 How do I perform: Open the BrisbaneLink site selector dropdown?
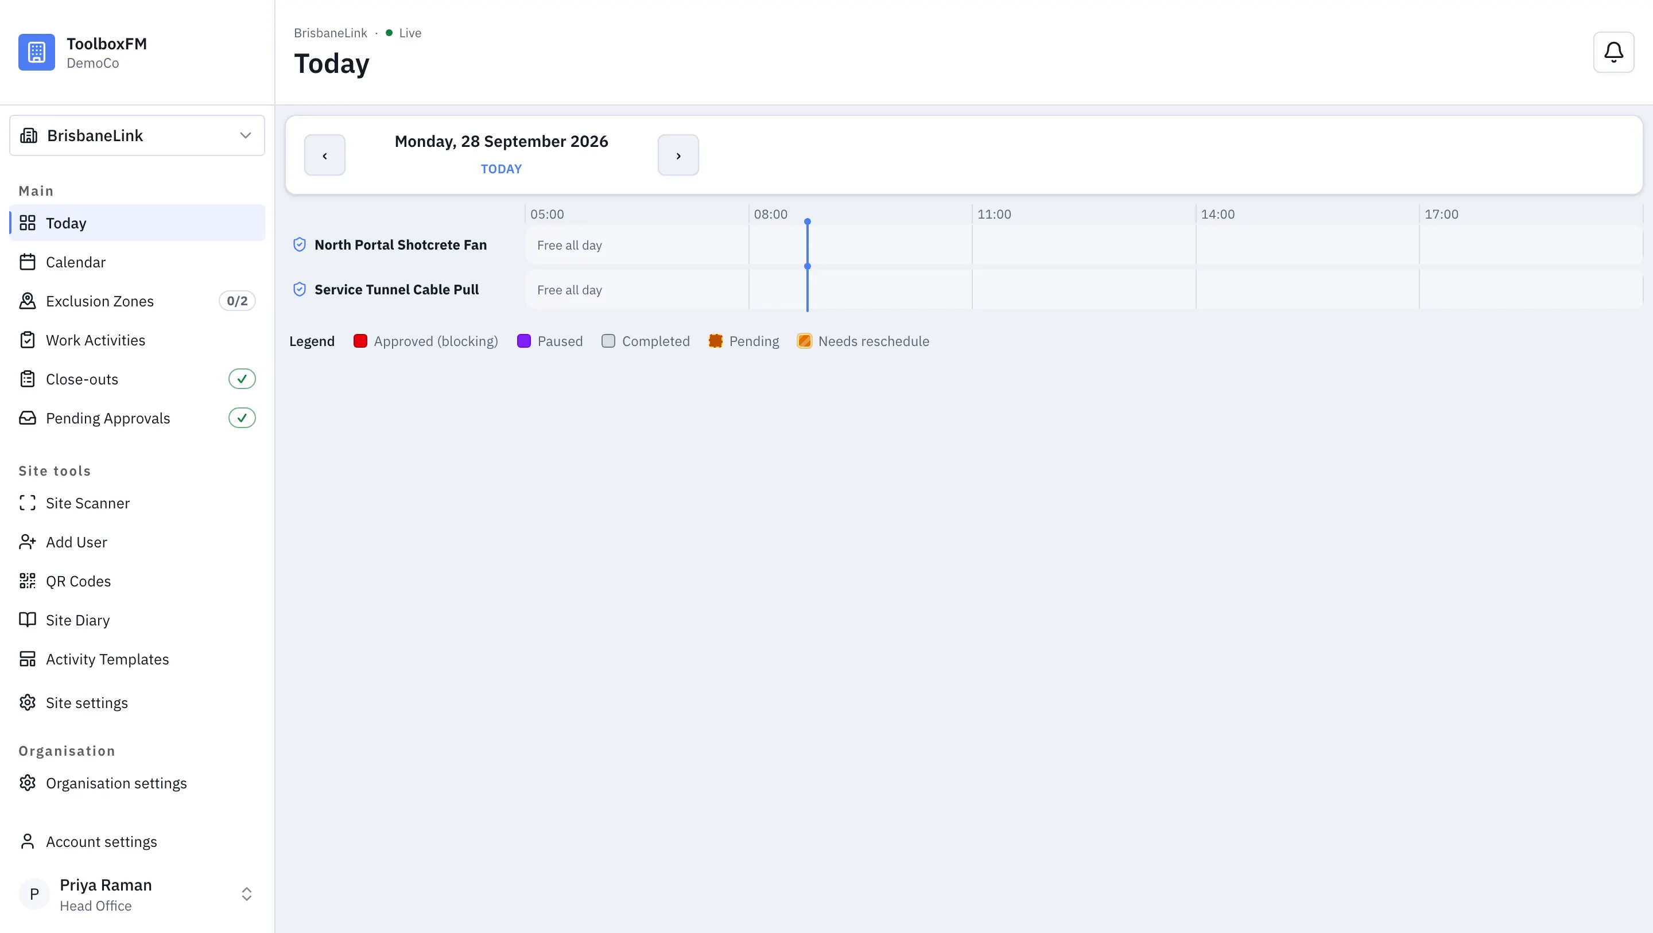(137, 135)
